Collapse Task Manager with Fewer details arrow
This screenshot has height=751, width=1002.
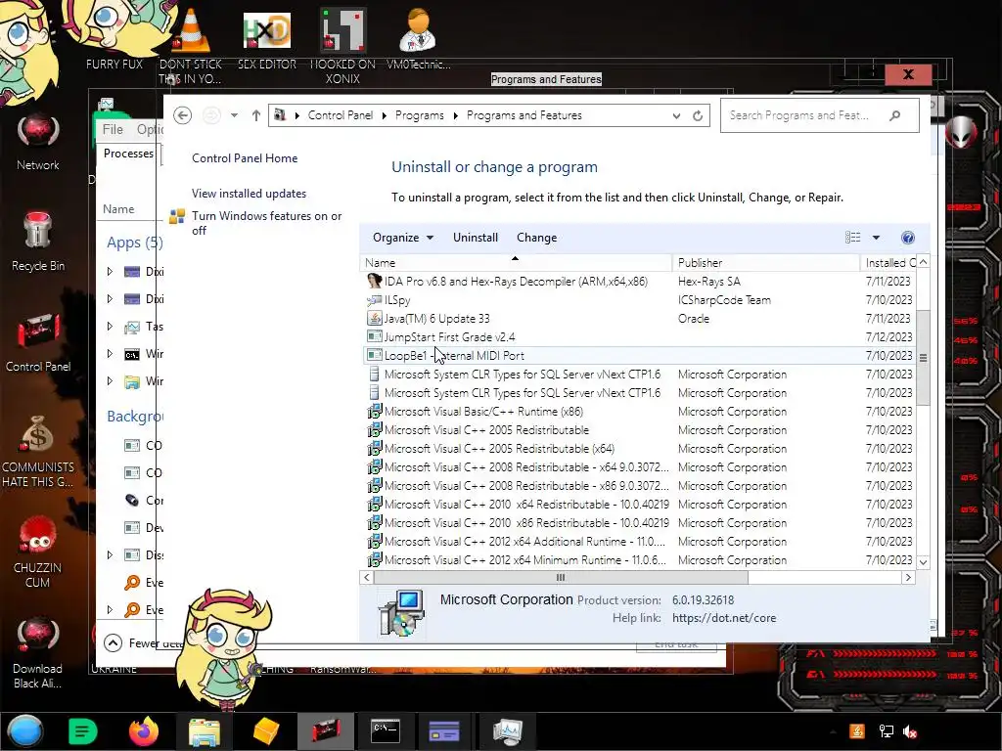(114, 643)
